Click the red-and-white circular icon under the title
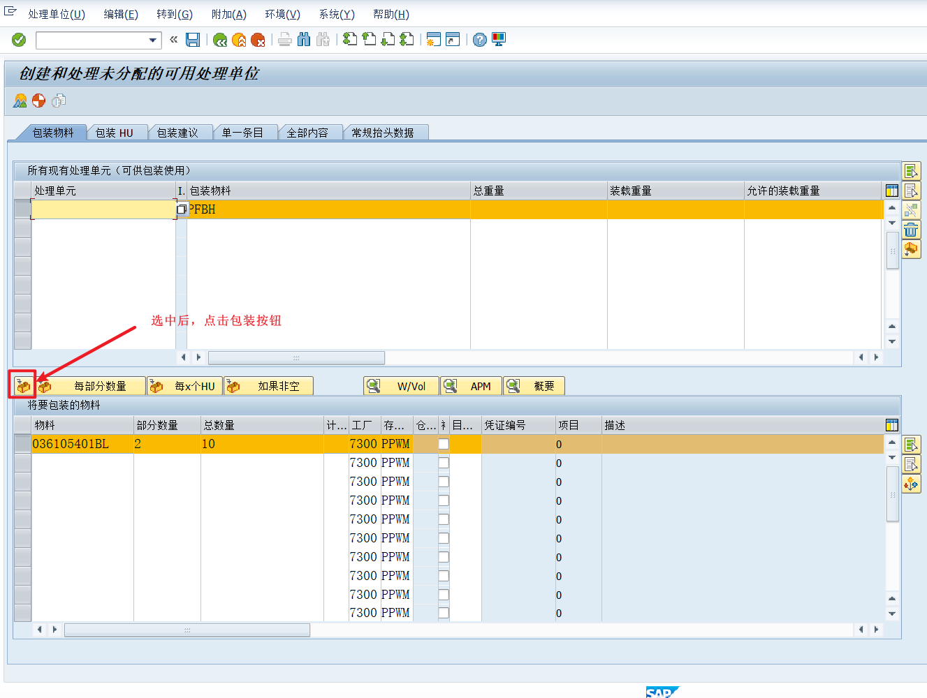Viewport: 927px width, 698px height. [39, 101]
